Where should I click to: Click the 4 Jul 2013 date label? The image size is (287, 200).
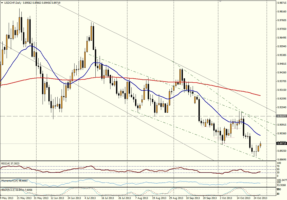(91, 198)
